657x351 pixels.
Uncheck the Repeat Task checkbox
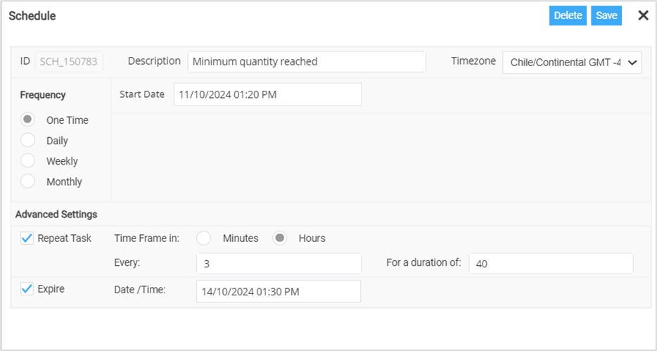point(27,238)
